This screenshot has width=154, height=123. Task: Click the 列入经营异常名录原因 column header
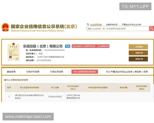tap(30, 87)
